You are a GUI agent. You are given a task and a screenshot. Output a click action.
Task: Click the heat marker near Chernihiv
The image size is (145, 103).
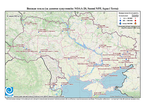click(81, 20)
